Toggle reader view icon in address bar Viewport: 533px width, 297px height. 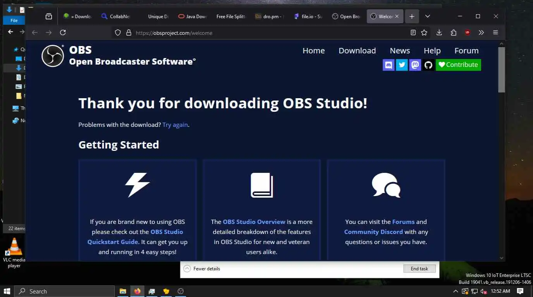pyautogui.click(x=413, y=33)
